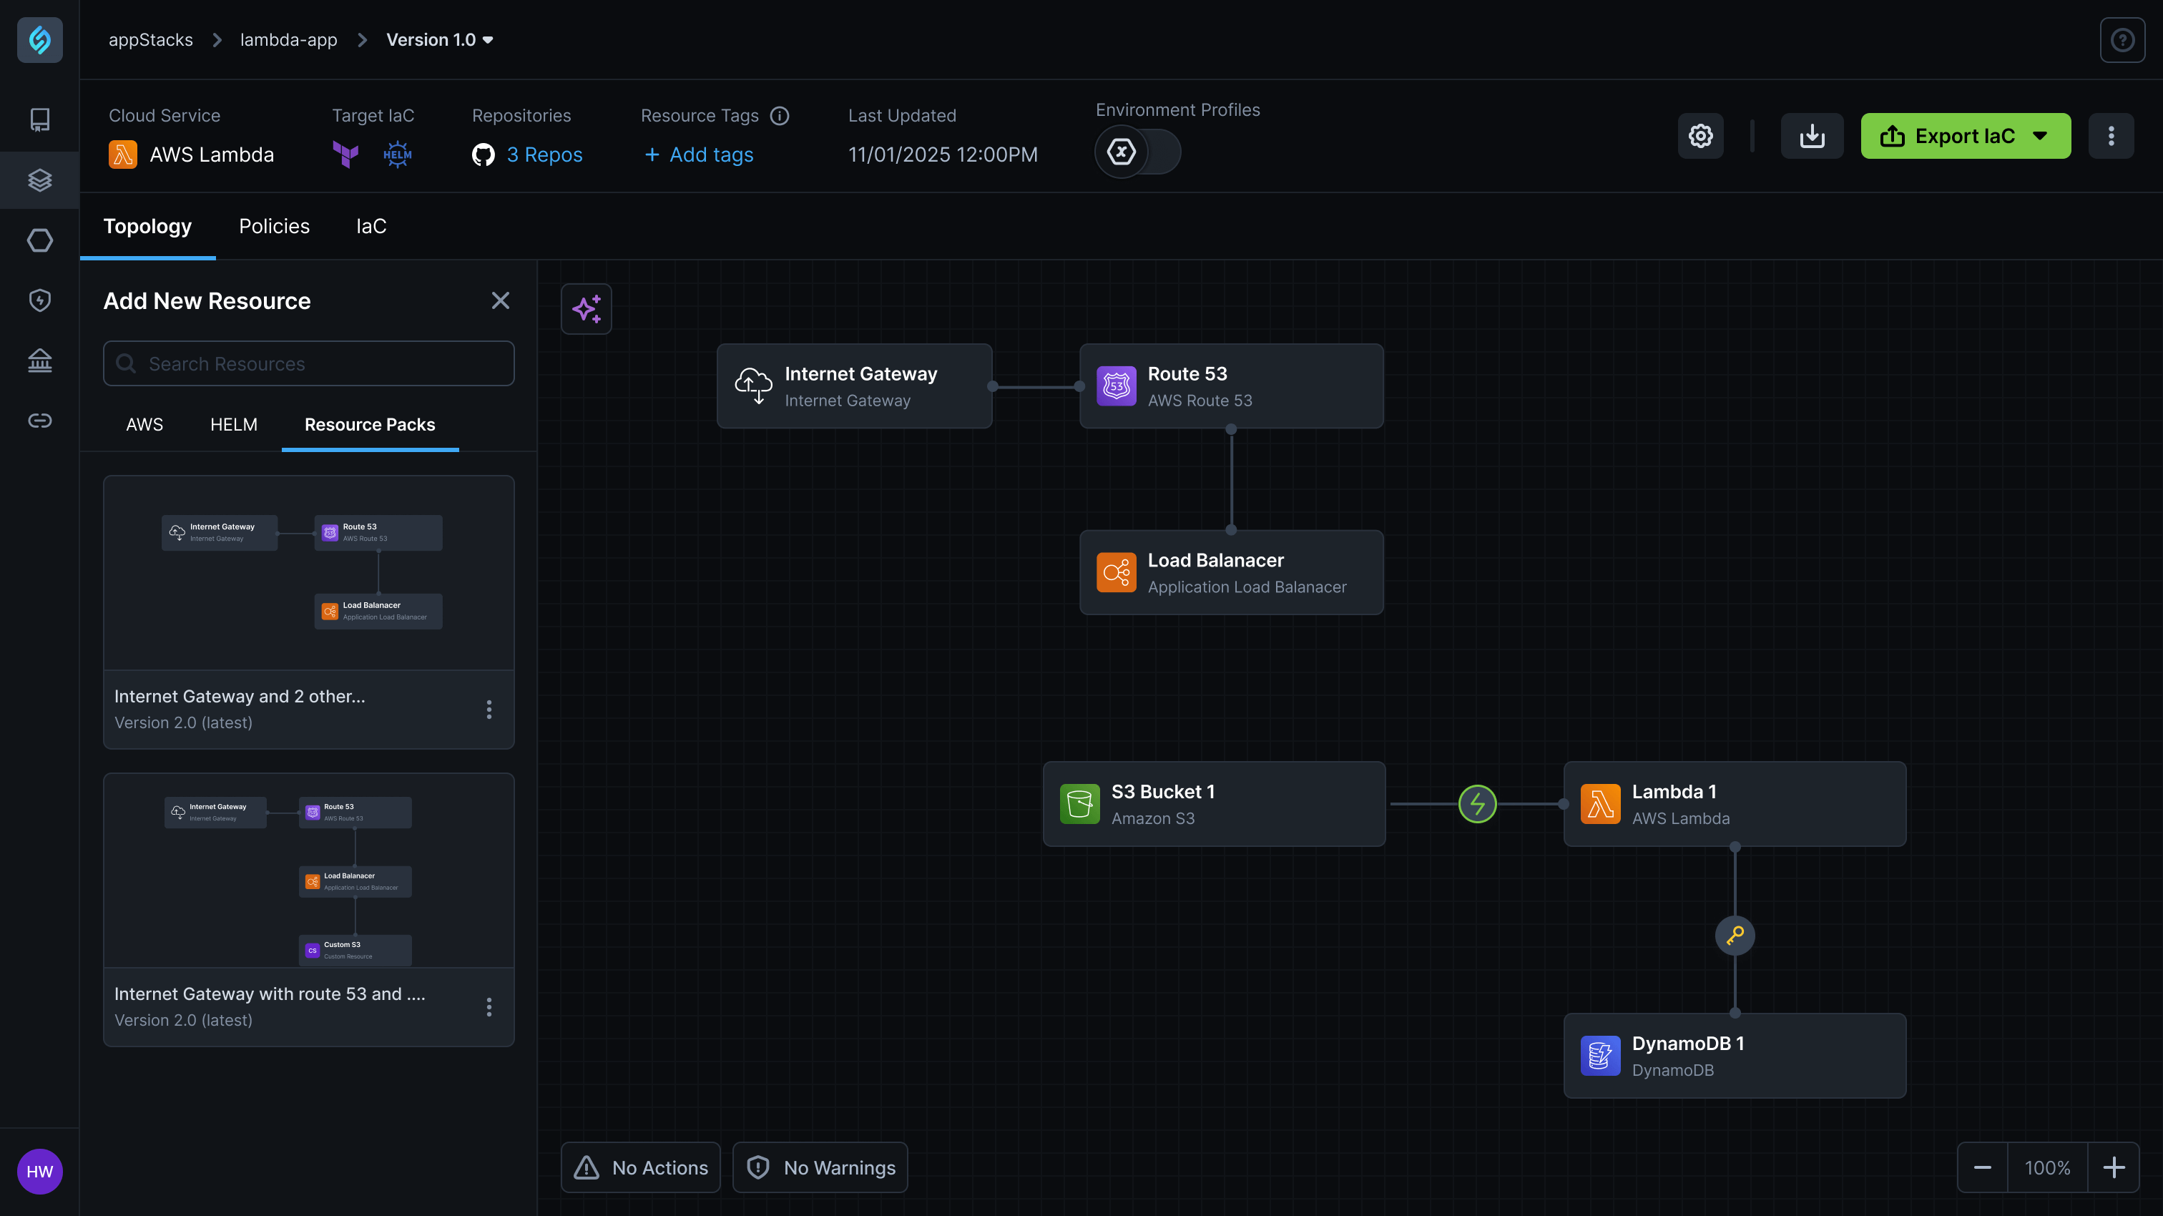This screenshot has width=2163, height=1216.
Task: Click the app logo in the sidebar
Action: tap(39, 39)
